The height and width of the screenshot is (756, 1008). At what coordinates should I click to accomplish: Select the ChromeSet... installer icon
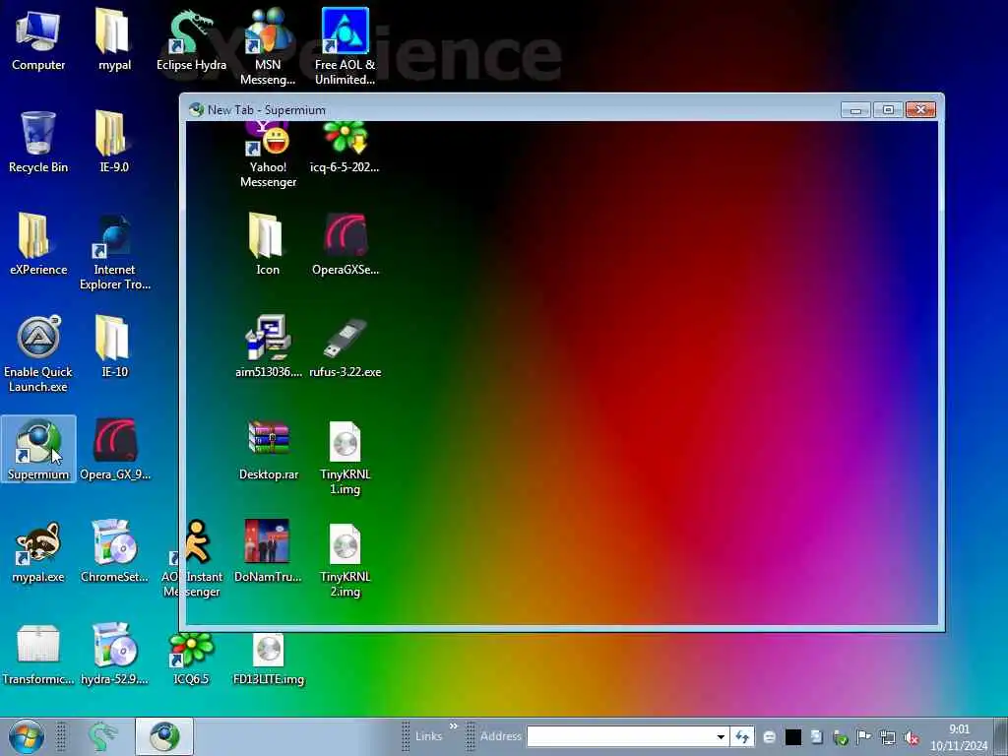(x=114, y=551)
